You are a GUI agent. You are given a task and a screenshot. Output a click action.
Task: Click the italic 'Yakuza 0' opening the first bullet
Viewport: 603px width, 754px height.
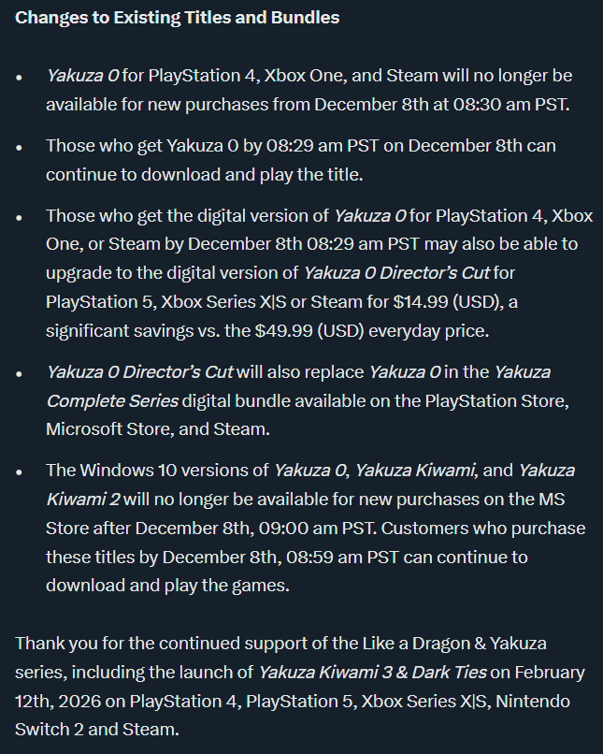click(x=80, y=74)
